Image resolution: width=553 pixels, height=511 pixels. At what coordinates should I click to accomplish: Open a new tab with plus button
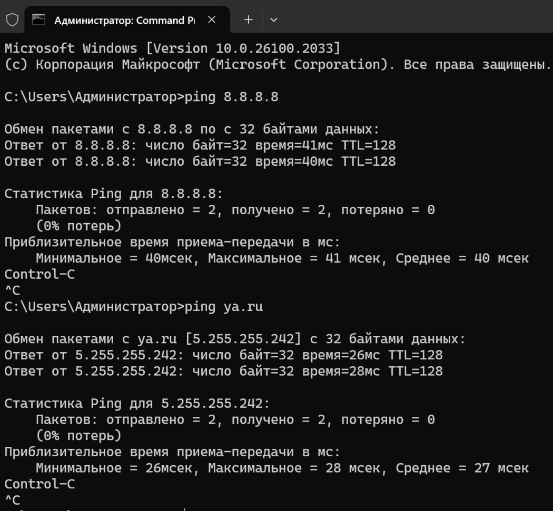point(249,20)
